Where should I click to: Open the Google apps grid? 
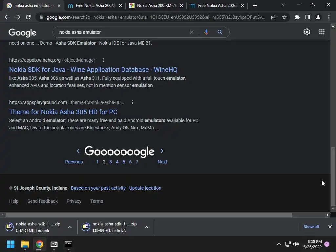tap(322, 32)
